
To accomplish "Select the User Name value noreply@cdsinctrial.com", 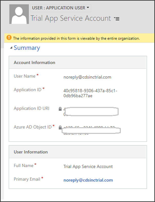I will point(87,77).
